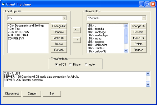Click the remote file list scrollbar thumb
The width and height of the screenshot is (157, 105).
126,36
